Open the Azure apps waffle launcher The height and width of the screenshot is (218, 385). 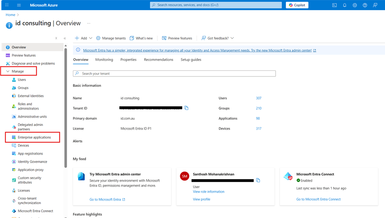(x=7, y=5)
